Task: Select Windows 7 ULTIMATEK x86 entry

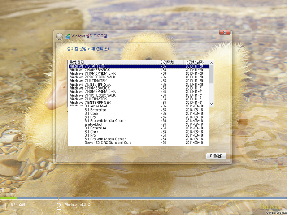Action: pos(139,81)
